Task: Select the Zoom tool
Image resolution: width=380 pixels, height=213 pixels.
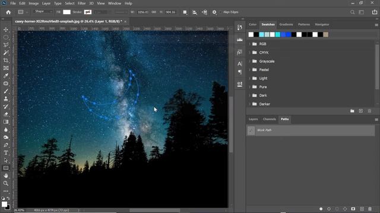Action: [x=6, y=183]
